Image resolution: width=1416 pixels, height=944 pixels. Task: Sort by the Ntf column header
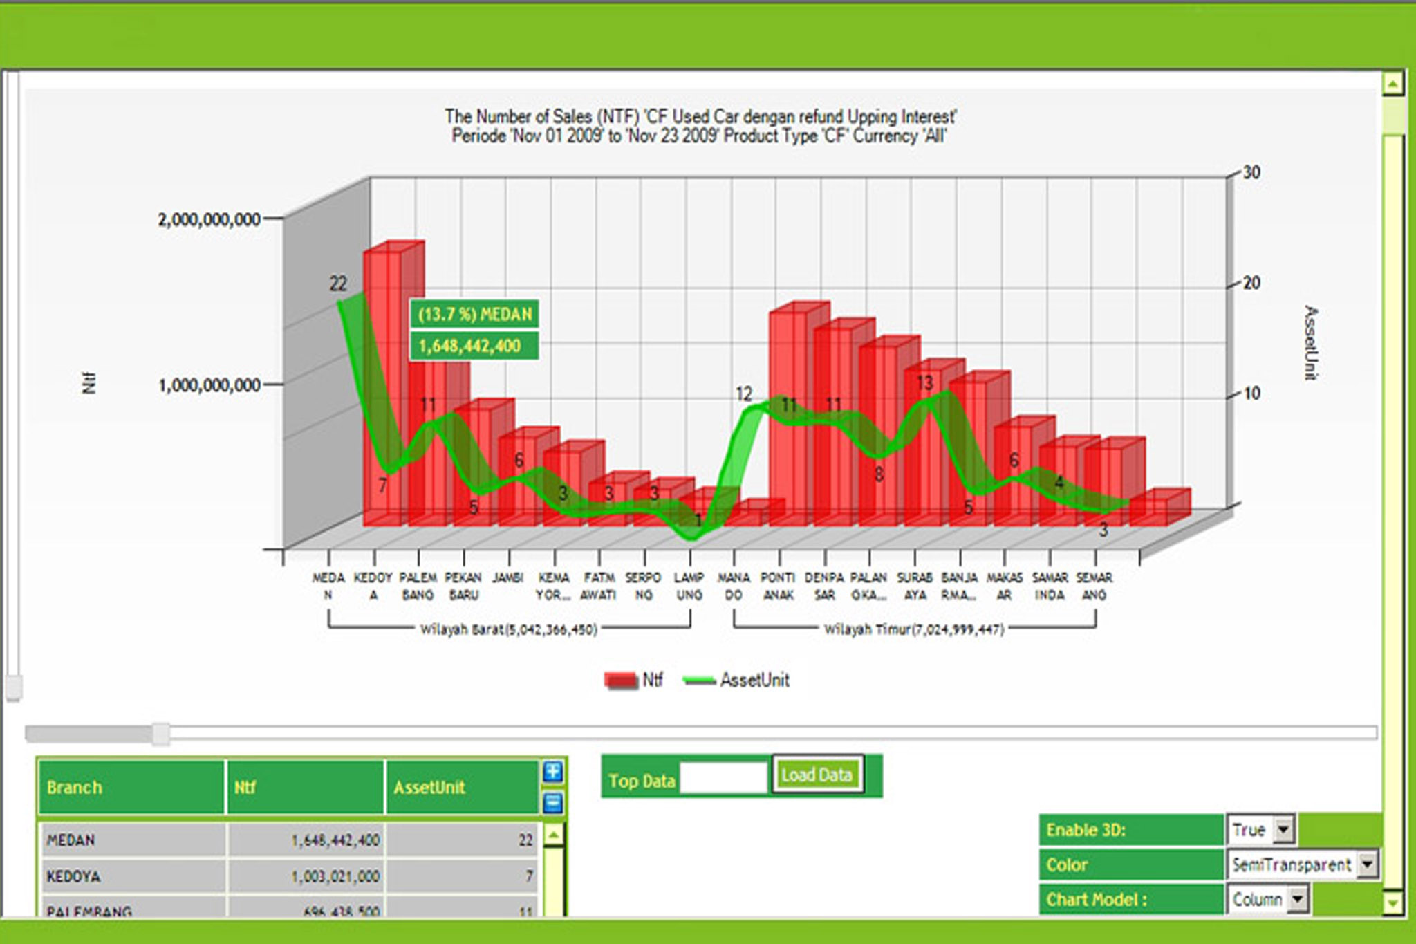(x=304, y=788)
